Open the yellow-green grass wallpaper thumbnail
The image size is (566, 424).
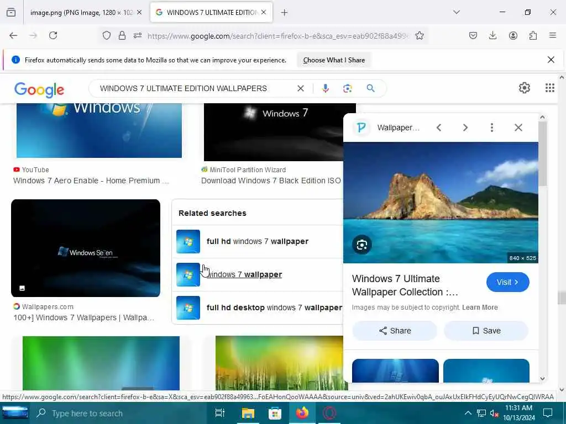279,363
